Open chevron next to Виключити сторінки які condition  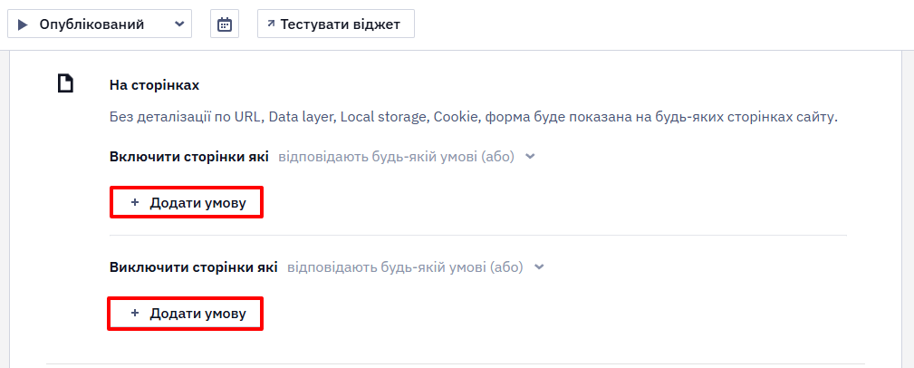tap(539, 267)
